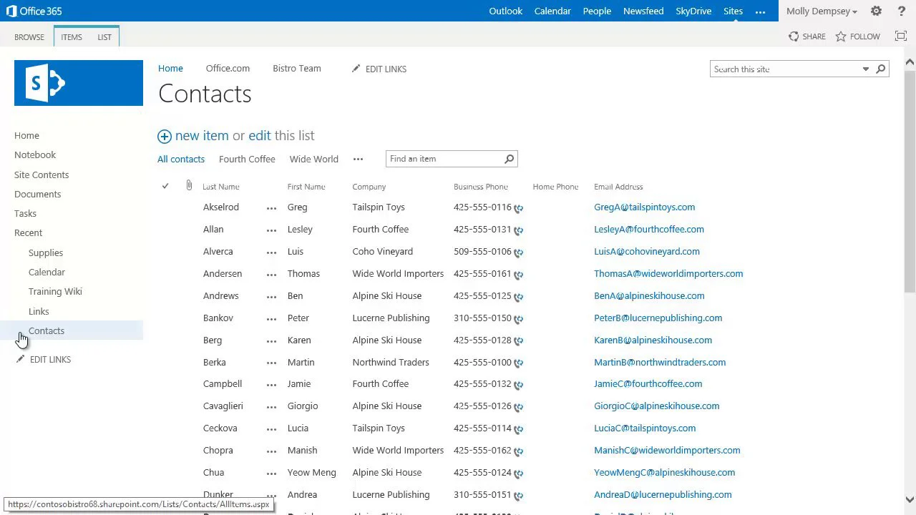
Task: Click the pencil Edit Links in left navigation
Action: pos(43,359)
